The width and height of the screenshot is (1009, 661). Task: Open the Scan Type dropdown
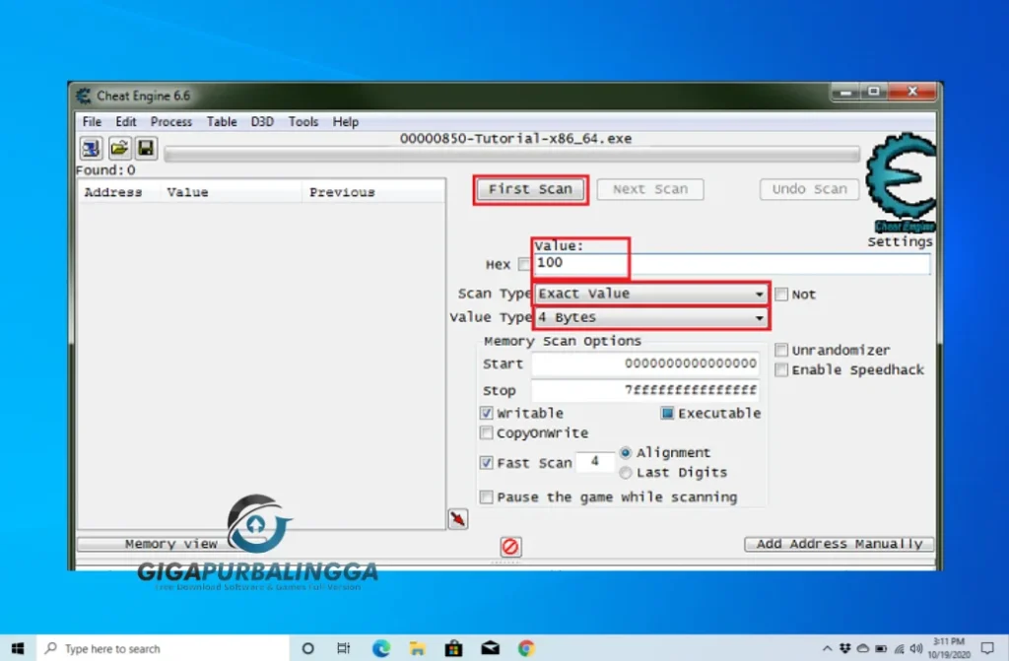point(650,293)
